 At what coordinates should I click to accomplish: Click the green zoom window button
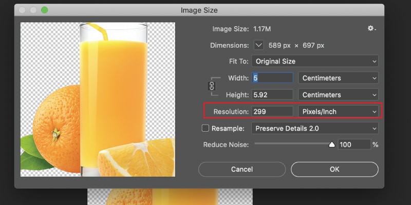tap(44, 10)
